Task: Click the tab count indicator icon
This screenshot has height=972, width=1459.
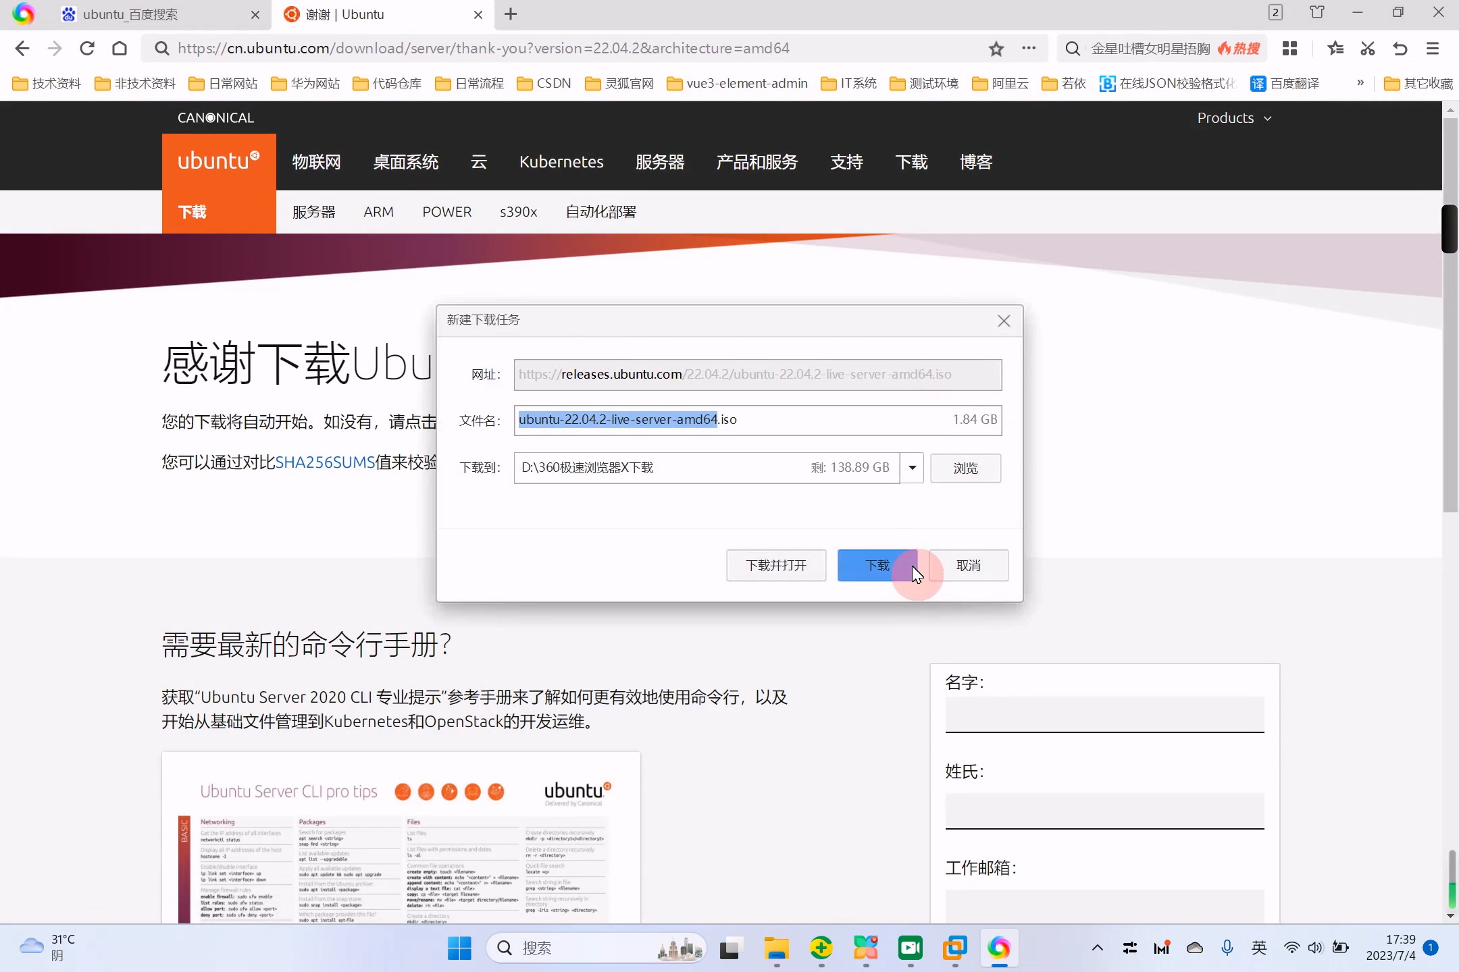Action: click(x=1275, y=13)
